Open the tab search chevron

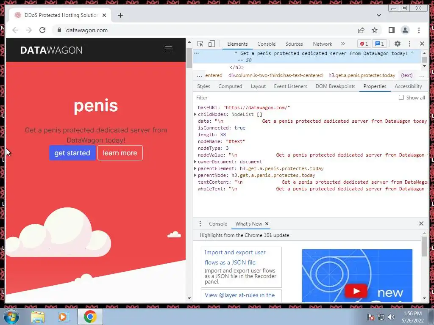[x=379, y=15]
